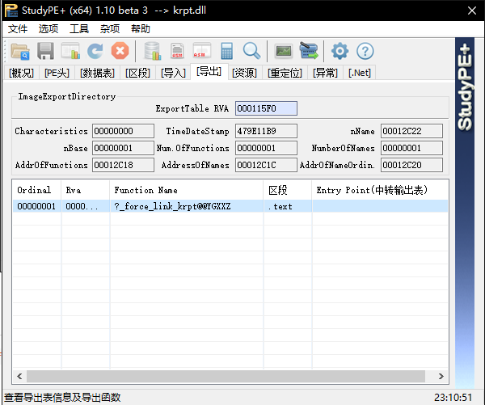Click the horizontal scrollbar thumb
Image resolution: width=485 pixels, height=405 pixels.
(226, 376)
